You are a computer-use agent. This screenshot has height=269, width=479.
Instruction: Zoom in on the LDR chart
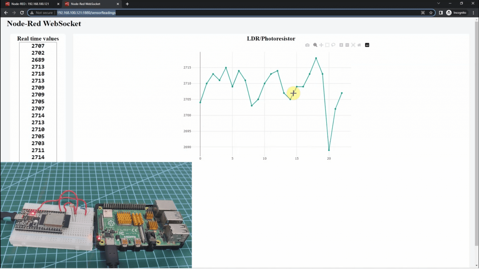tap(341, 45)
